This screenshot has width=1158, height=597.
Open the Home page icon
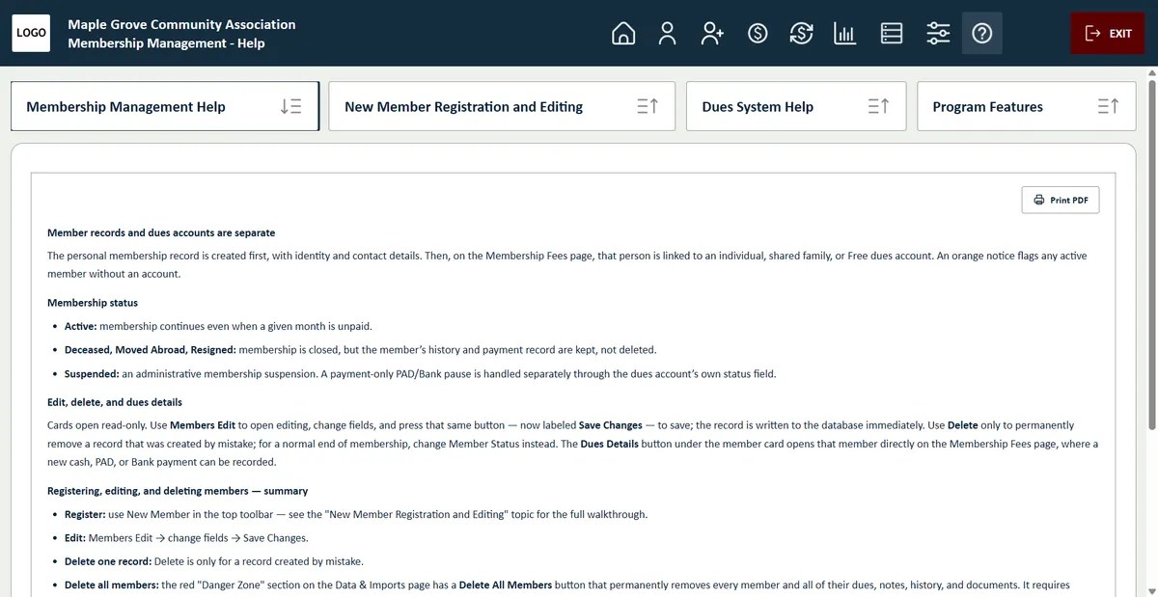[623, 34]
